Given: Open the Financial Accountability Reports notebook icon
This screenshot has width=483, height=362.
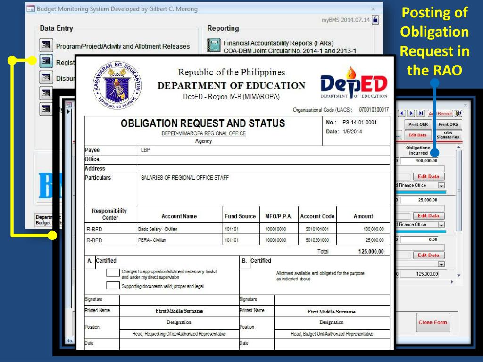Looking at the screenshot, I should [x=214, y=45].
